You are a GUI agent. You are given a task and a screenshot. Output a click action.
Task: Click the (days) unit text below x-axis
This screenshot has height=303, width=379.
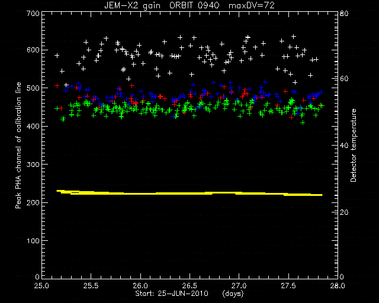point(233,294)
